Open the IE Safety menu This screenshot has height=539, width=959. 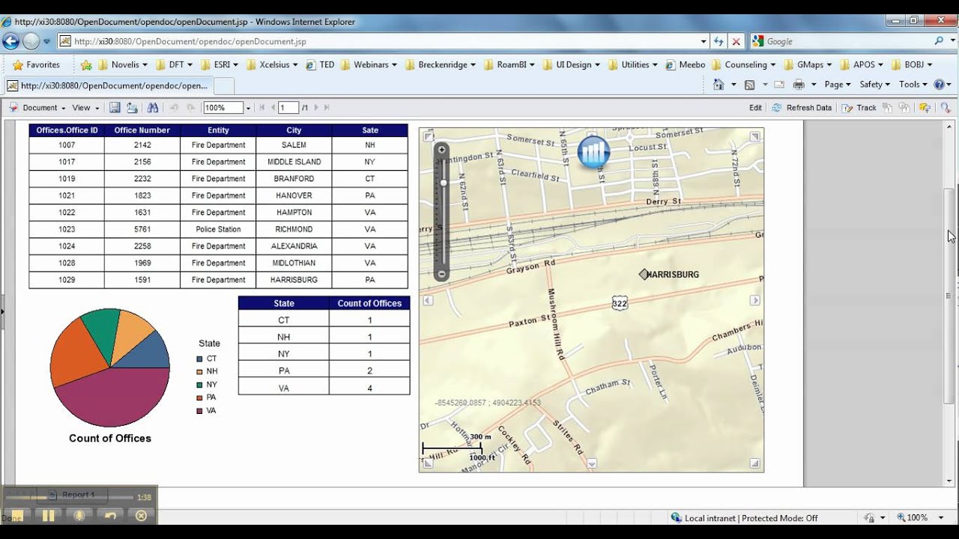(875, 85)
